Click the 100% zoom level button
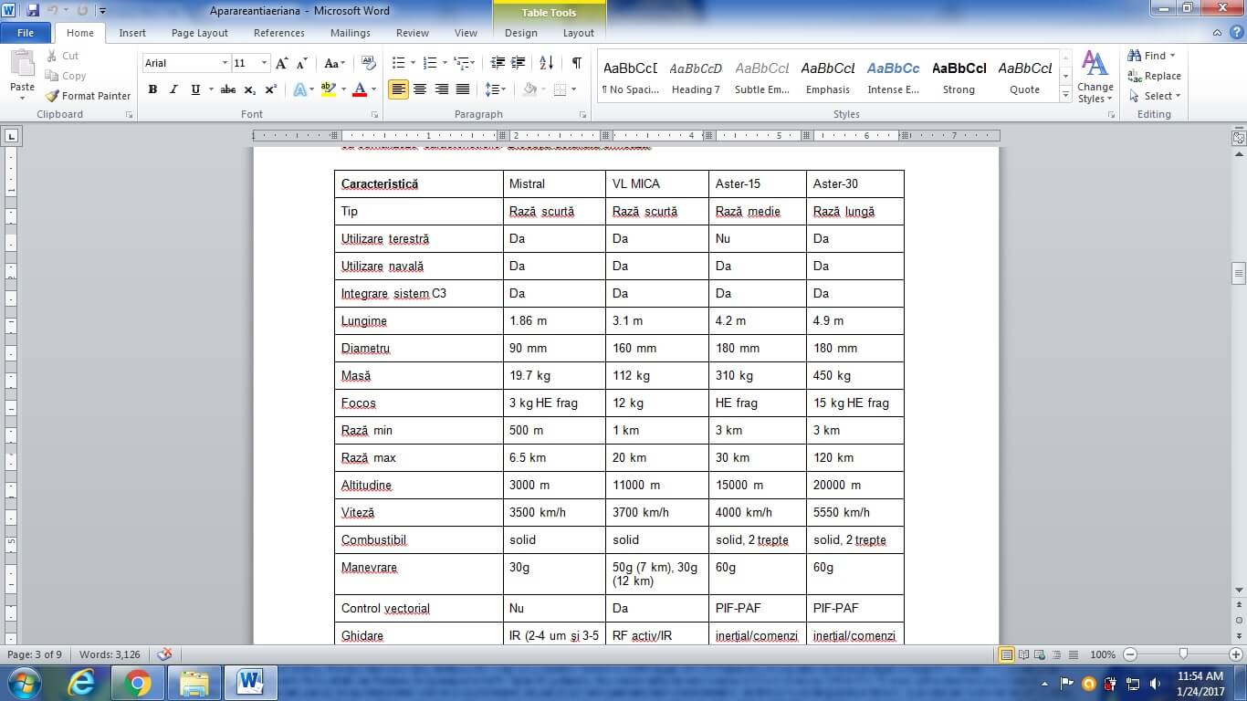The width and height of the screenshot is (1247, 701). (x=1103, y=654)
